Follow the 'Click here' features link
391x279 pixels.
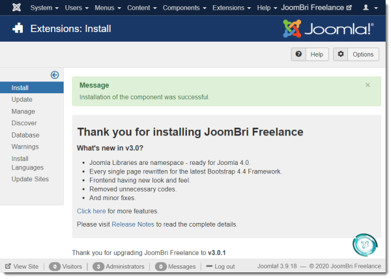coord(91,211)
